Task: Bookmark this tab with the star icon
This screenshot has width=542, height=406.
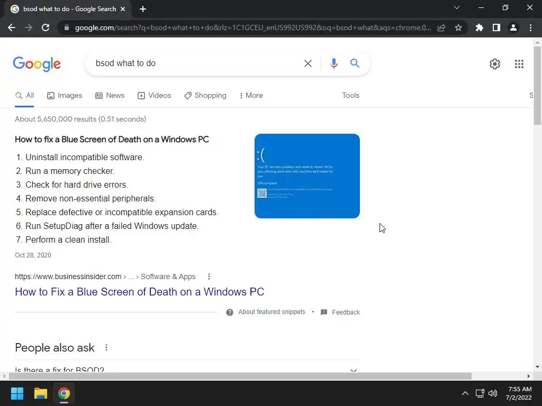Action: pyautogui.click(x=458, y=27)
